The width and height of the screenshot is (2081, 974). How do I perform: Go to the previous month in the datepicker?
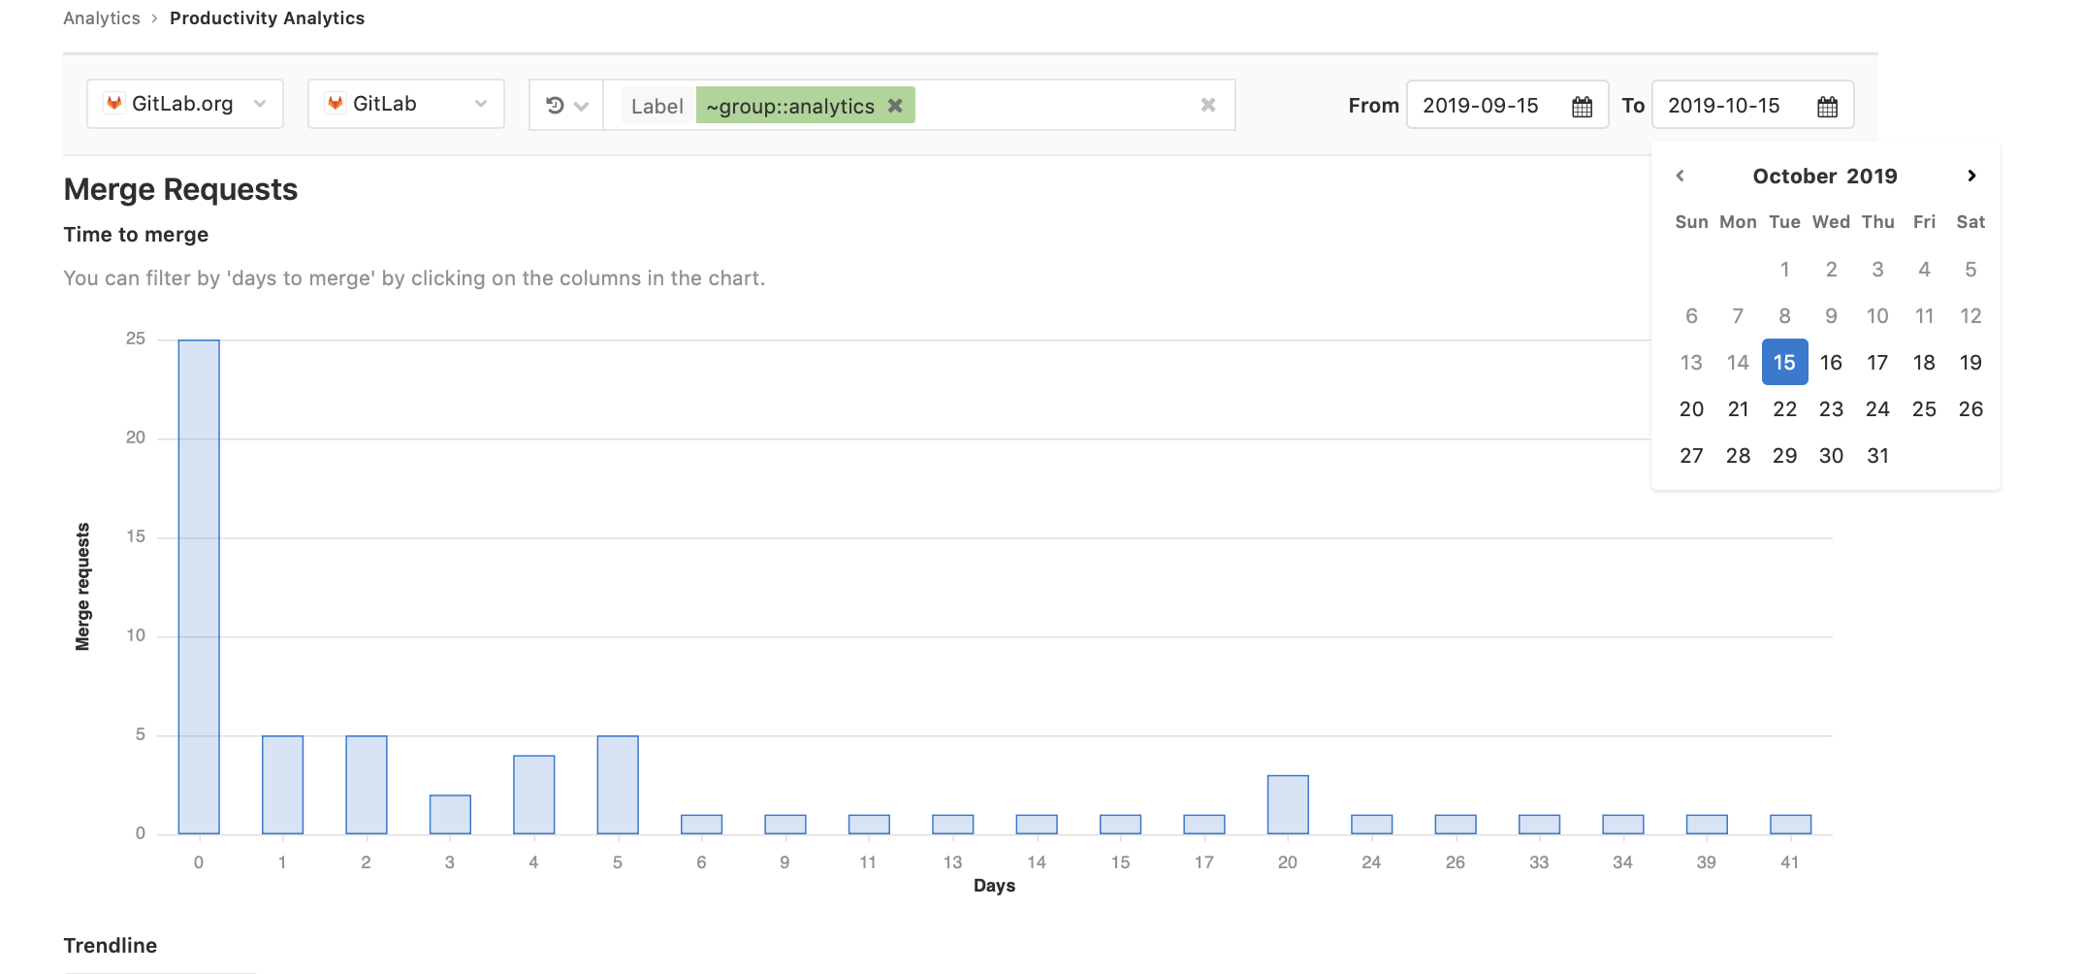[1681, 176]
